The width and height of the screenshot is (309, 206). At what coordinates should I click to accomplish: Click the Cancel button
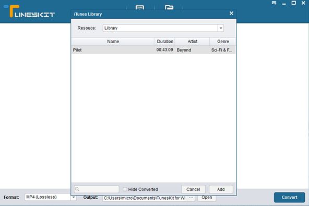[x=193, y=189]
